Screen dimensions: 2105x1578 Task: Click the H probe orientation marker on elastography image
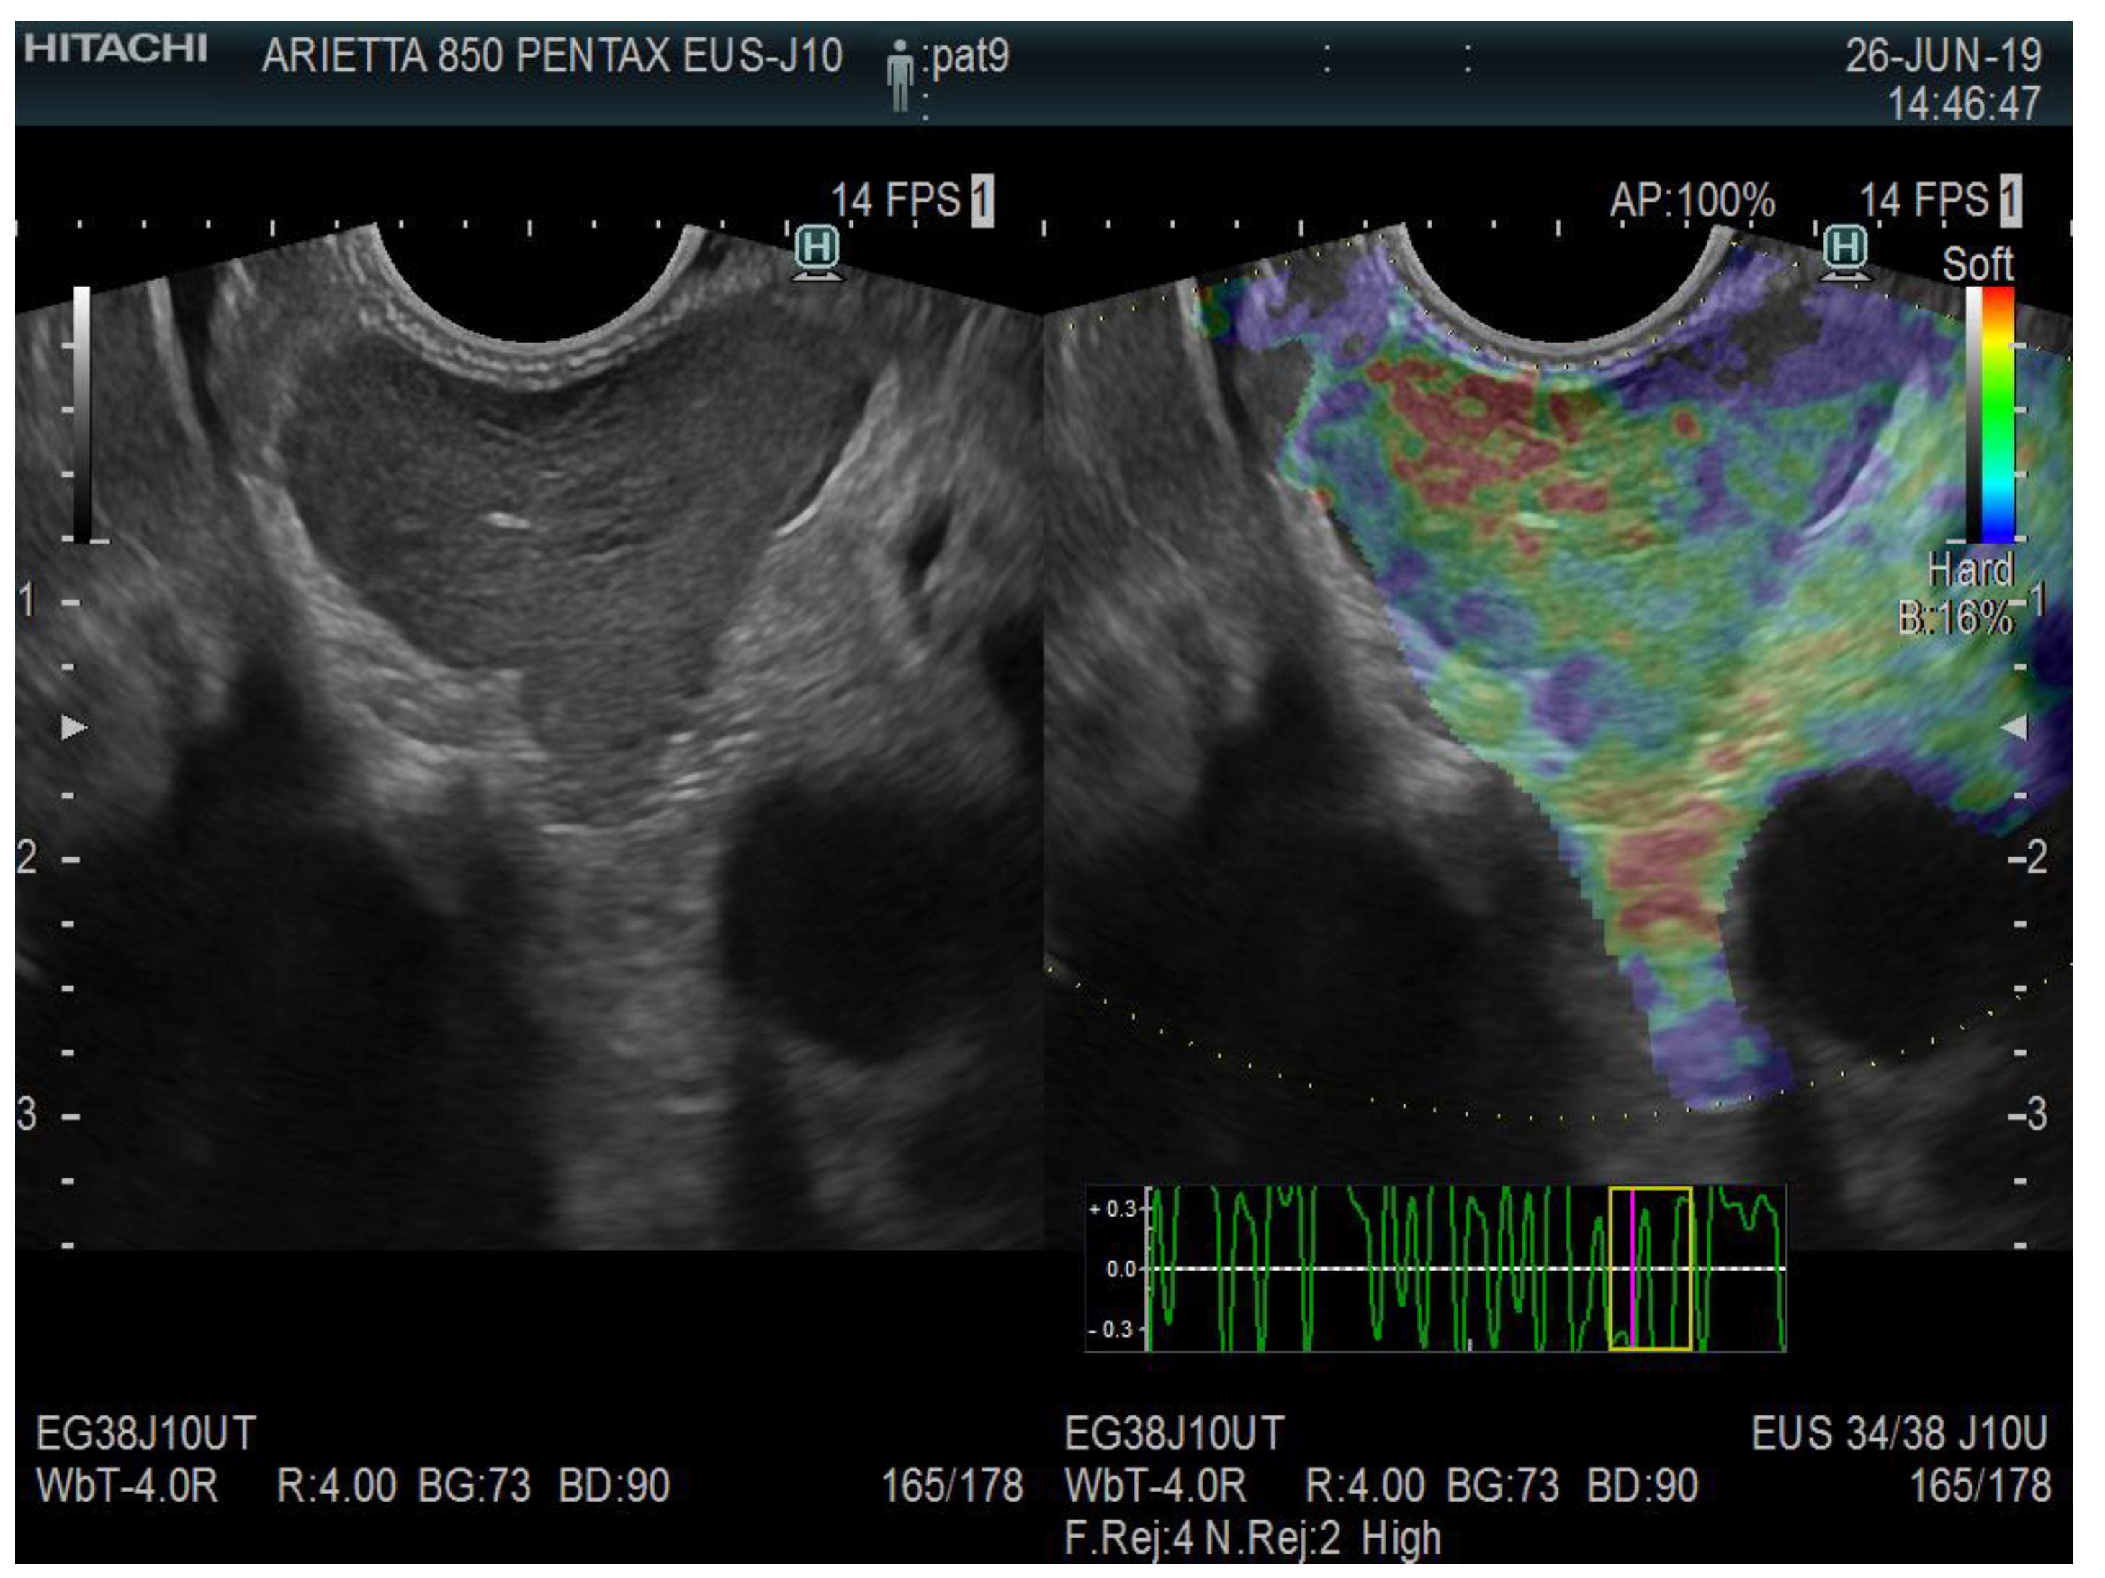(1848, 246)
